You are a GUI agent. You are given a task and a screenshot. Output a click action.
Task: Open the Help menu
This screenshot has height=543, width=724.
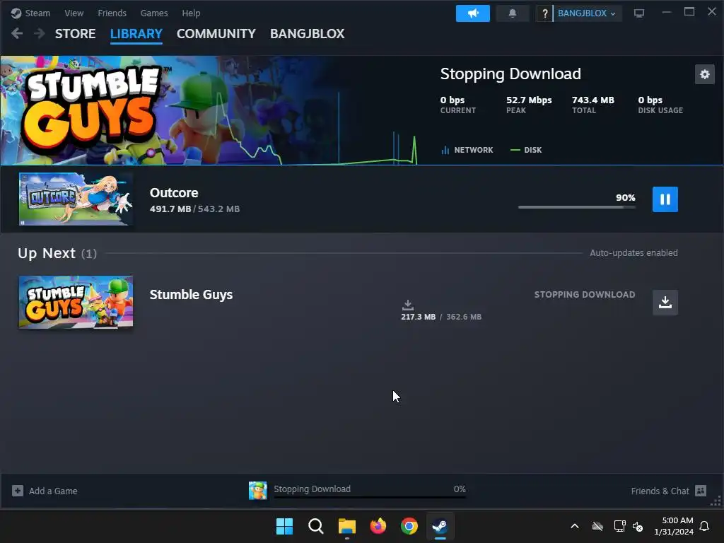[x=191, y=13]
